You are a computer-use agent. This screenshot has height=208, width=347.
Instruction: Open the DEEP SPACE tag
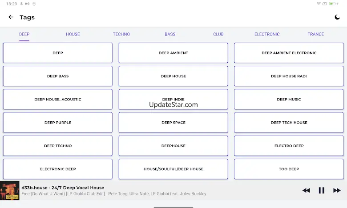click(x=173, y=123)
